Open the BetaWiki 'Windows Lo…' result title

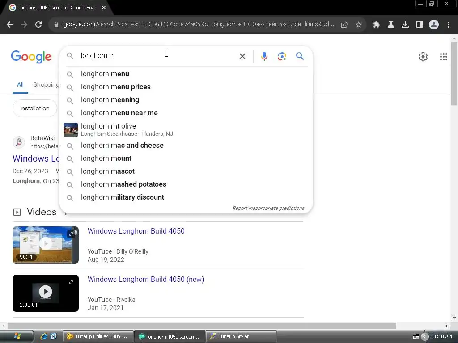click(36, 159)
